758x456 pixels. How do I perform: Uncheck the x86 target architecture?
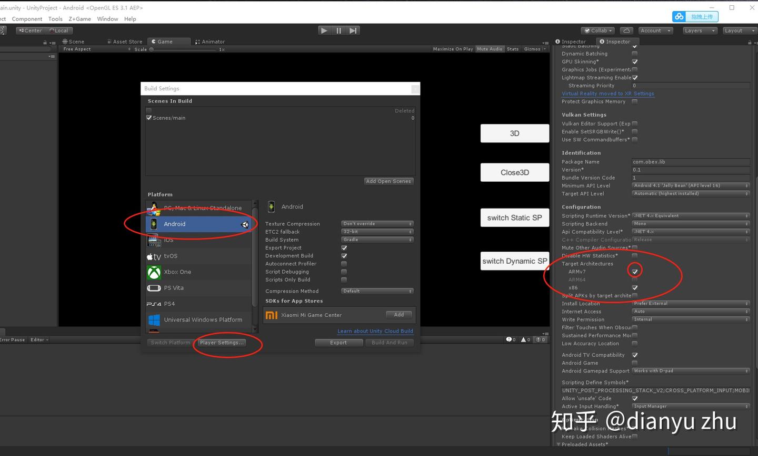click(x=635, y=287)
